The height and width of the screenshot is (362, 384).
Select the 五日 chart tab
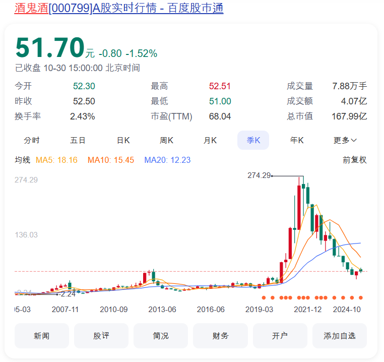pyautogui.click(x=78, y=140)
